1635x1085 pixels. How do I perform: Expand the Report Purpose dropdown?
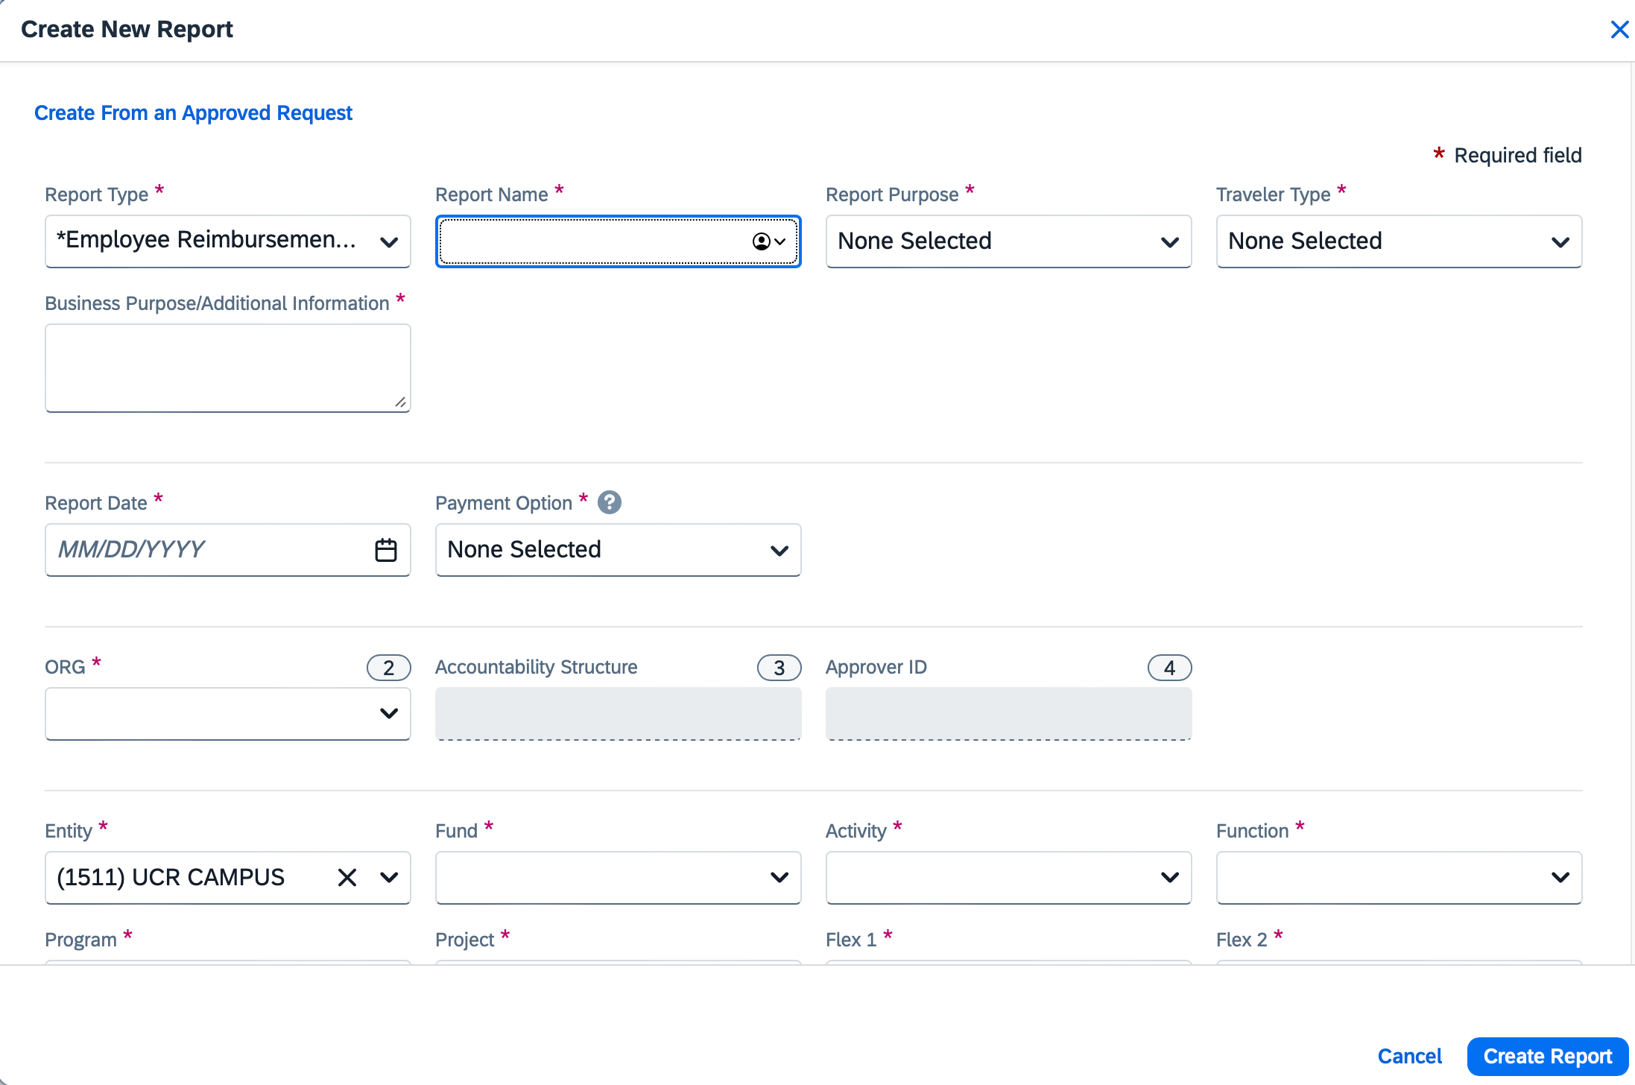click(x=1008, y=241)
